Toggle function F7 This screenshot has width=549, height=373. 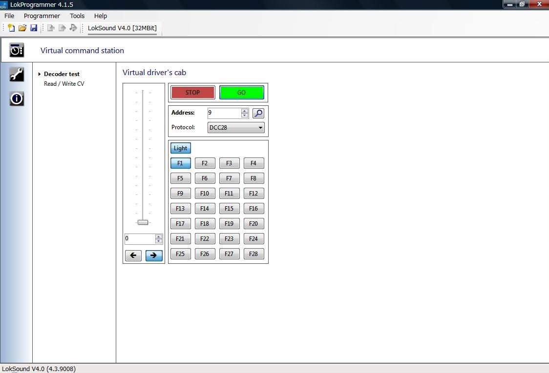click(230, 178)
